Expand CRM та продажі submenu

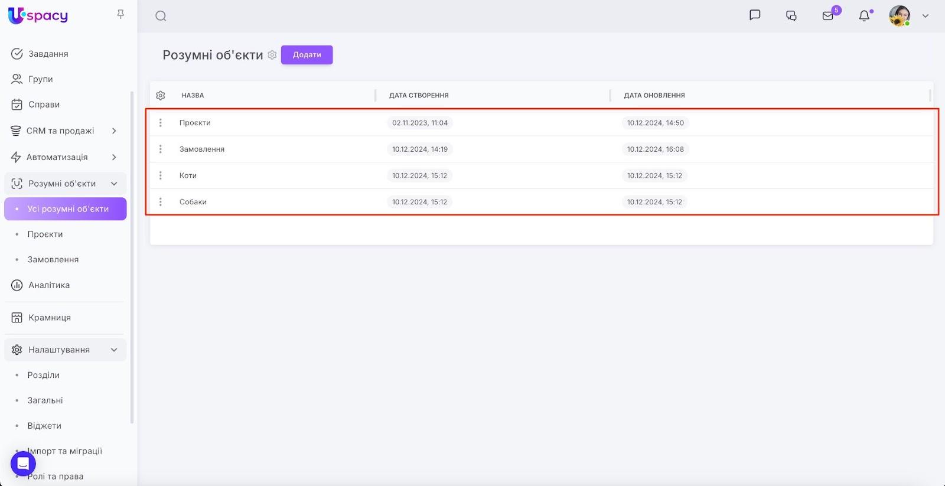click(114, 131)
